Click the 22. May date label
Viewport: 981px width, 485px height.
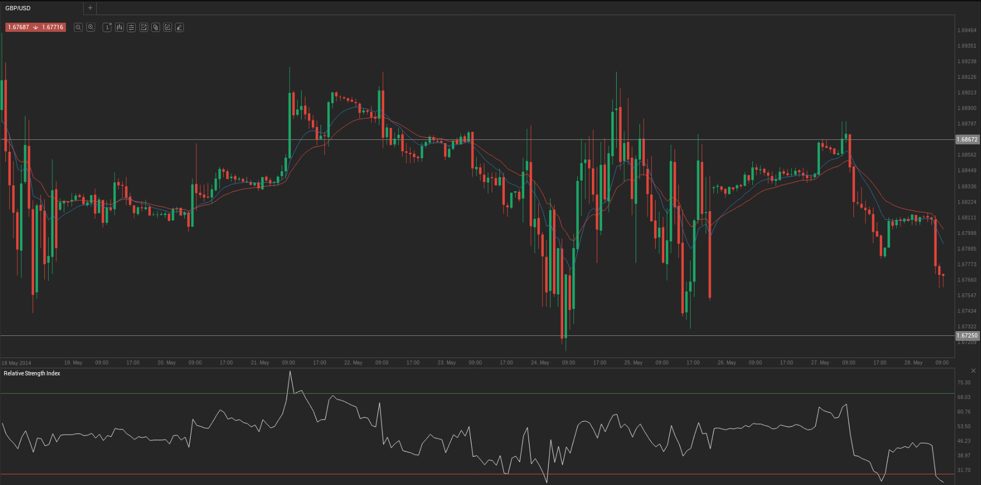pyautogui.click(x=353, y=363)
